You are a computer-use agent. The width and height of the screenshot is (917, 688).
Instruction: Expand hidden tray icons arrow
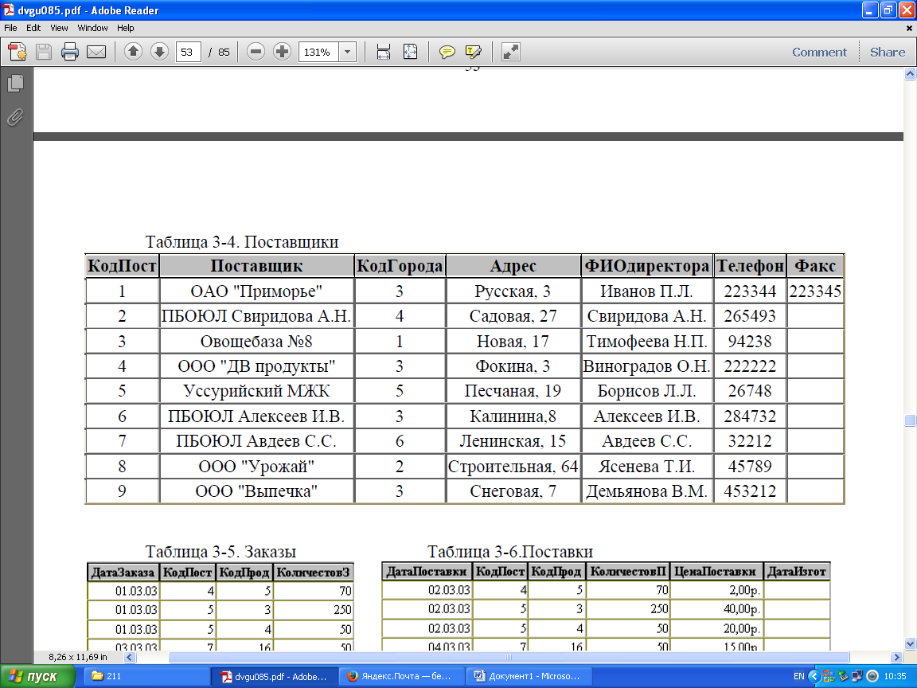tap(814, 676)
